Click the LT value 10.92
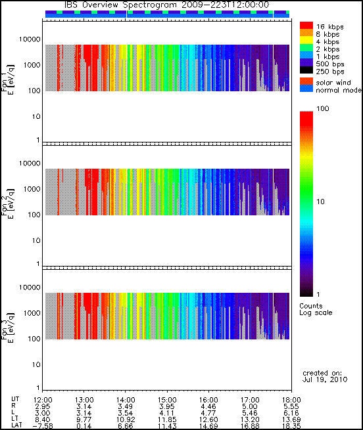 coord(126,419)
